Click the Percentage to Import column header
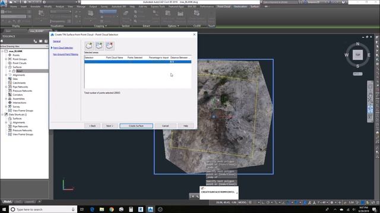380x213 pixels. 159,58
